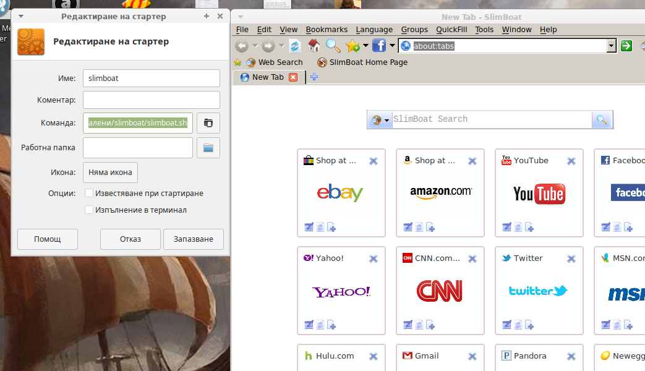Viewport: 645px width, 371px height.
Task: Browse working folder with the folder icon
Action: click(208, 148)
